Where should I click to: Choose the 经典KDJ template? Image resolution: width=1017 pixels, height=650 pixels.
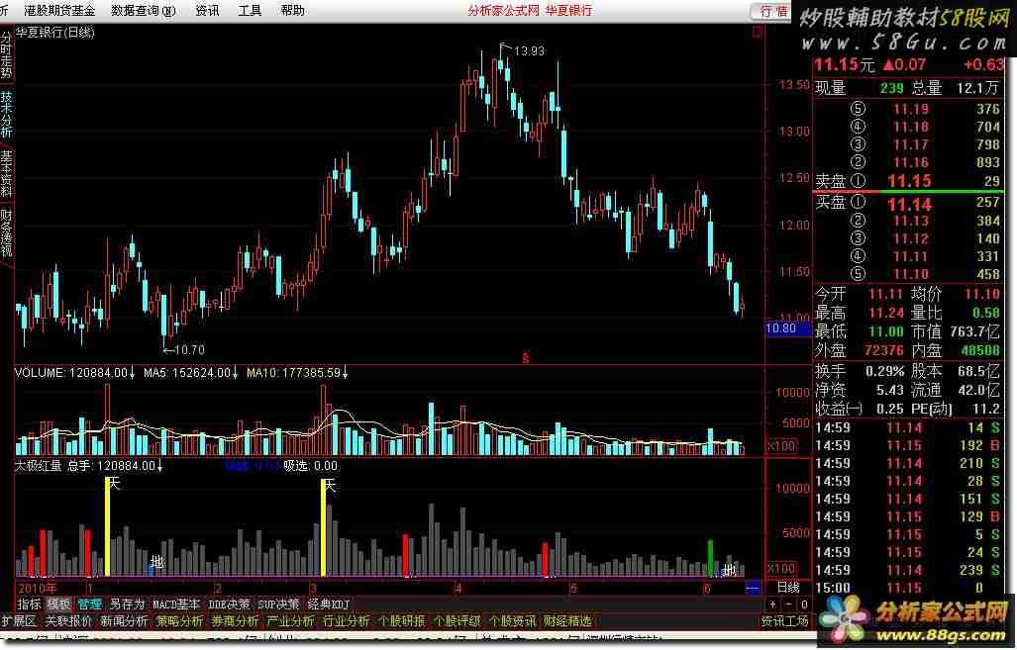point(328,604)
